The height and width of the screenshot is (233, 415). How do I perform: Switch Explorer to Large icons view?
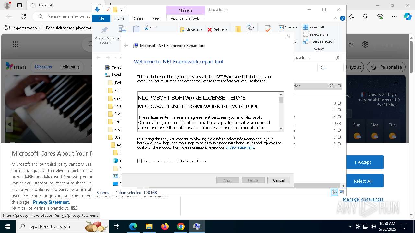(x=341, y=192)
